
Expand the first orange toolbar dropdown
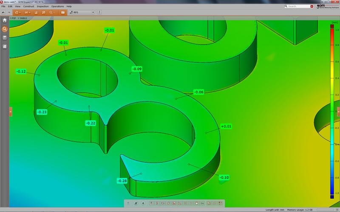tap(17, 13)
